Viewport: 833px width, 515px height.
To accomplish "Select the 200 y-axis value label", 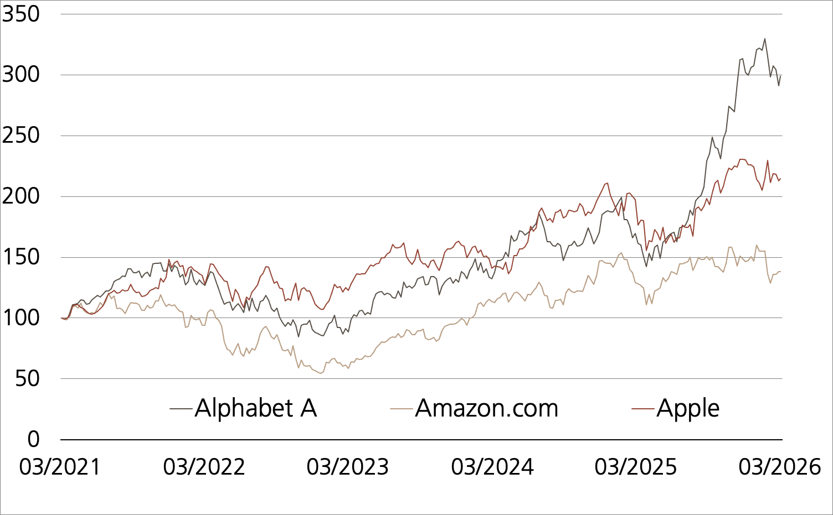I will click(21, 196).
